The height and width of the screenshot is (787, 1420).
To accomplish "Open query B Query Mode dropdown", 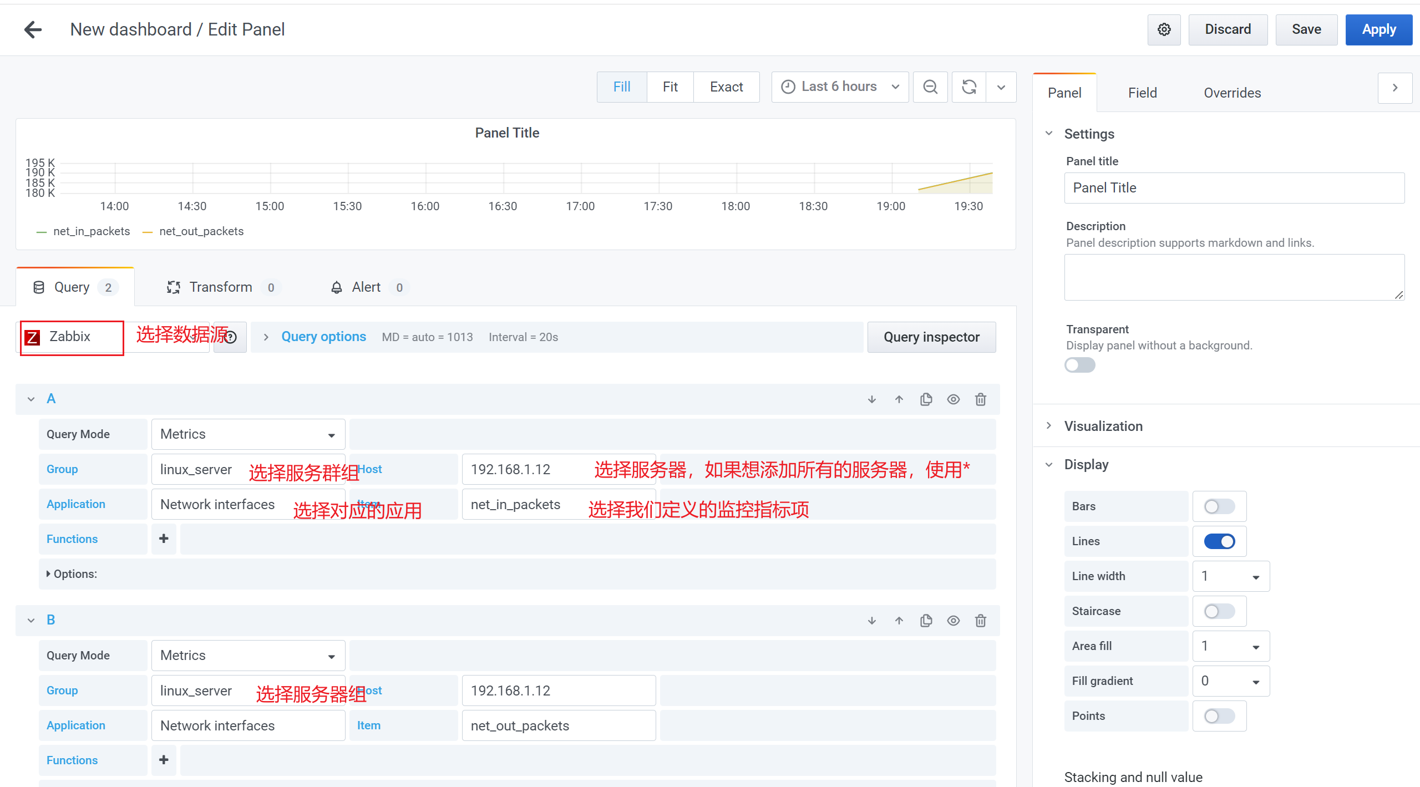I will coord(248,656).
